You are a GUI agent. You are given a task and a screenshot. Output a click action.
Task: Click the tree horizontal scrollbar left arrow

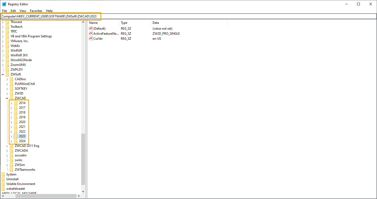[3, 196]
